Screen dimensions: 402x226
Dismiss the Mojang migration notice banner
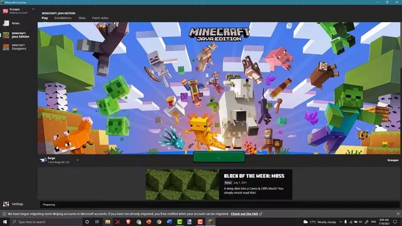pyautogui.click(x=398, y=213)
